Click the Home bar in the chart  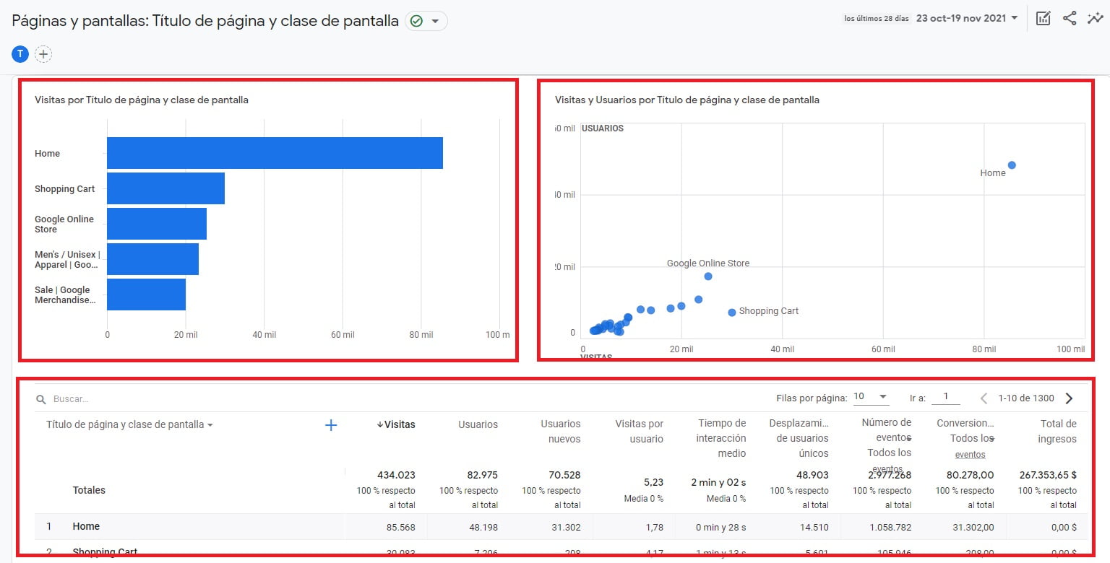click(275, 152)
